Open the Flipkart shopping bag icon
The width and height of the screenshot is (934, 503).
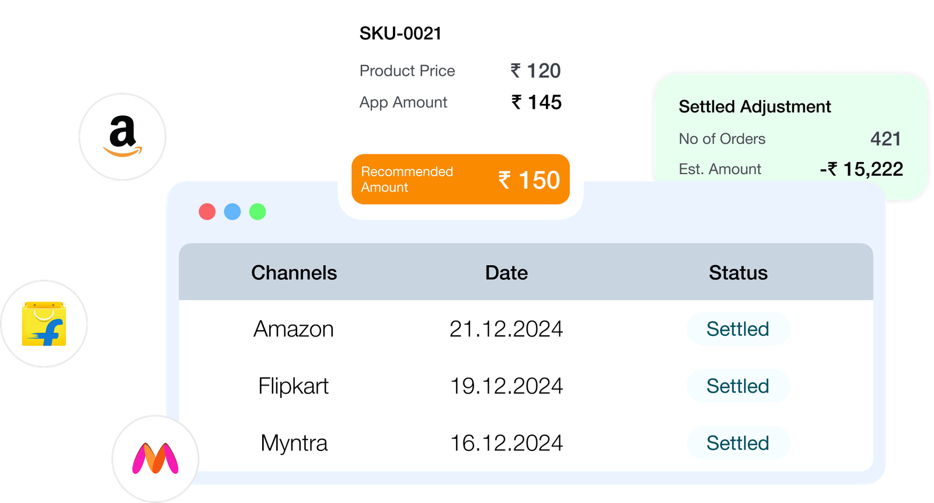44,324
